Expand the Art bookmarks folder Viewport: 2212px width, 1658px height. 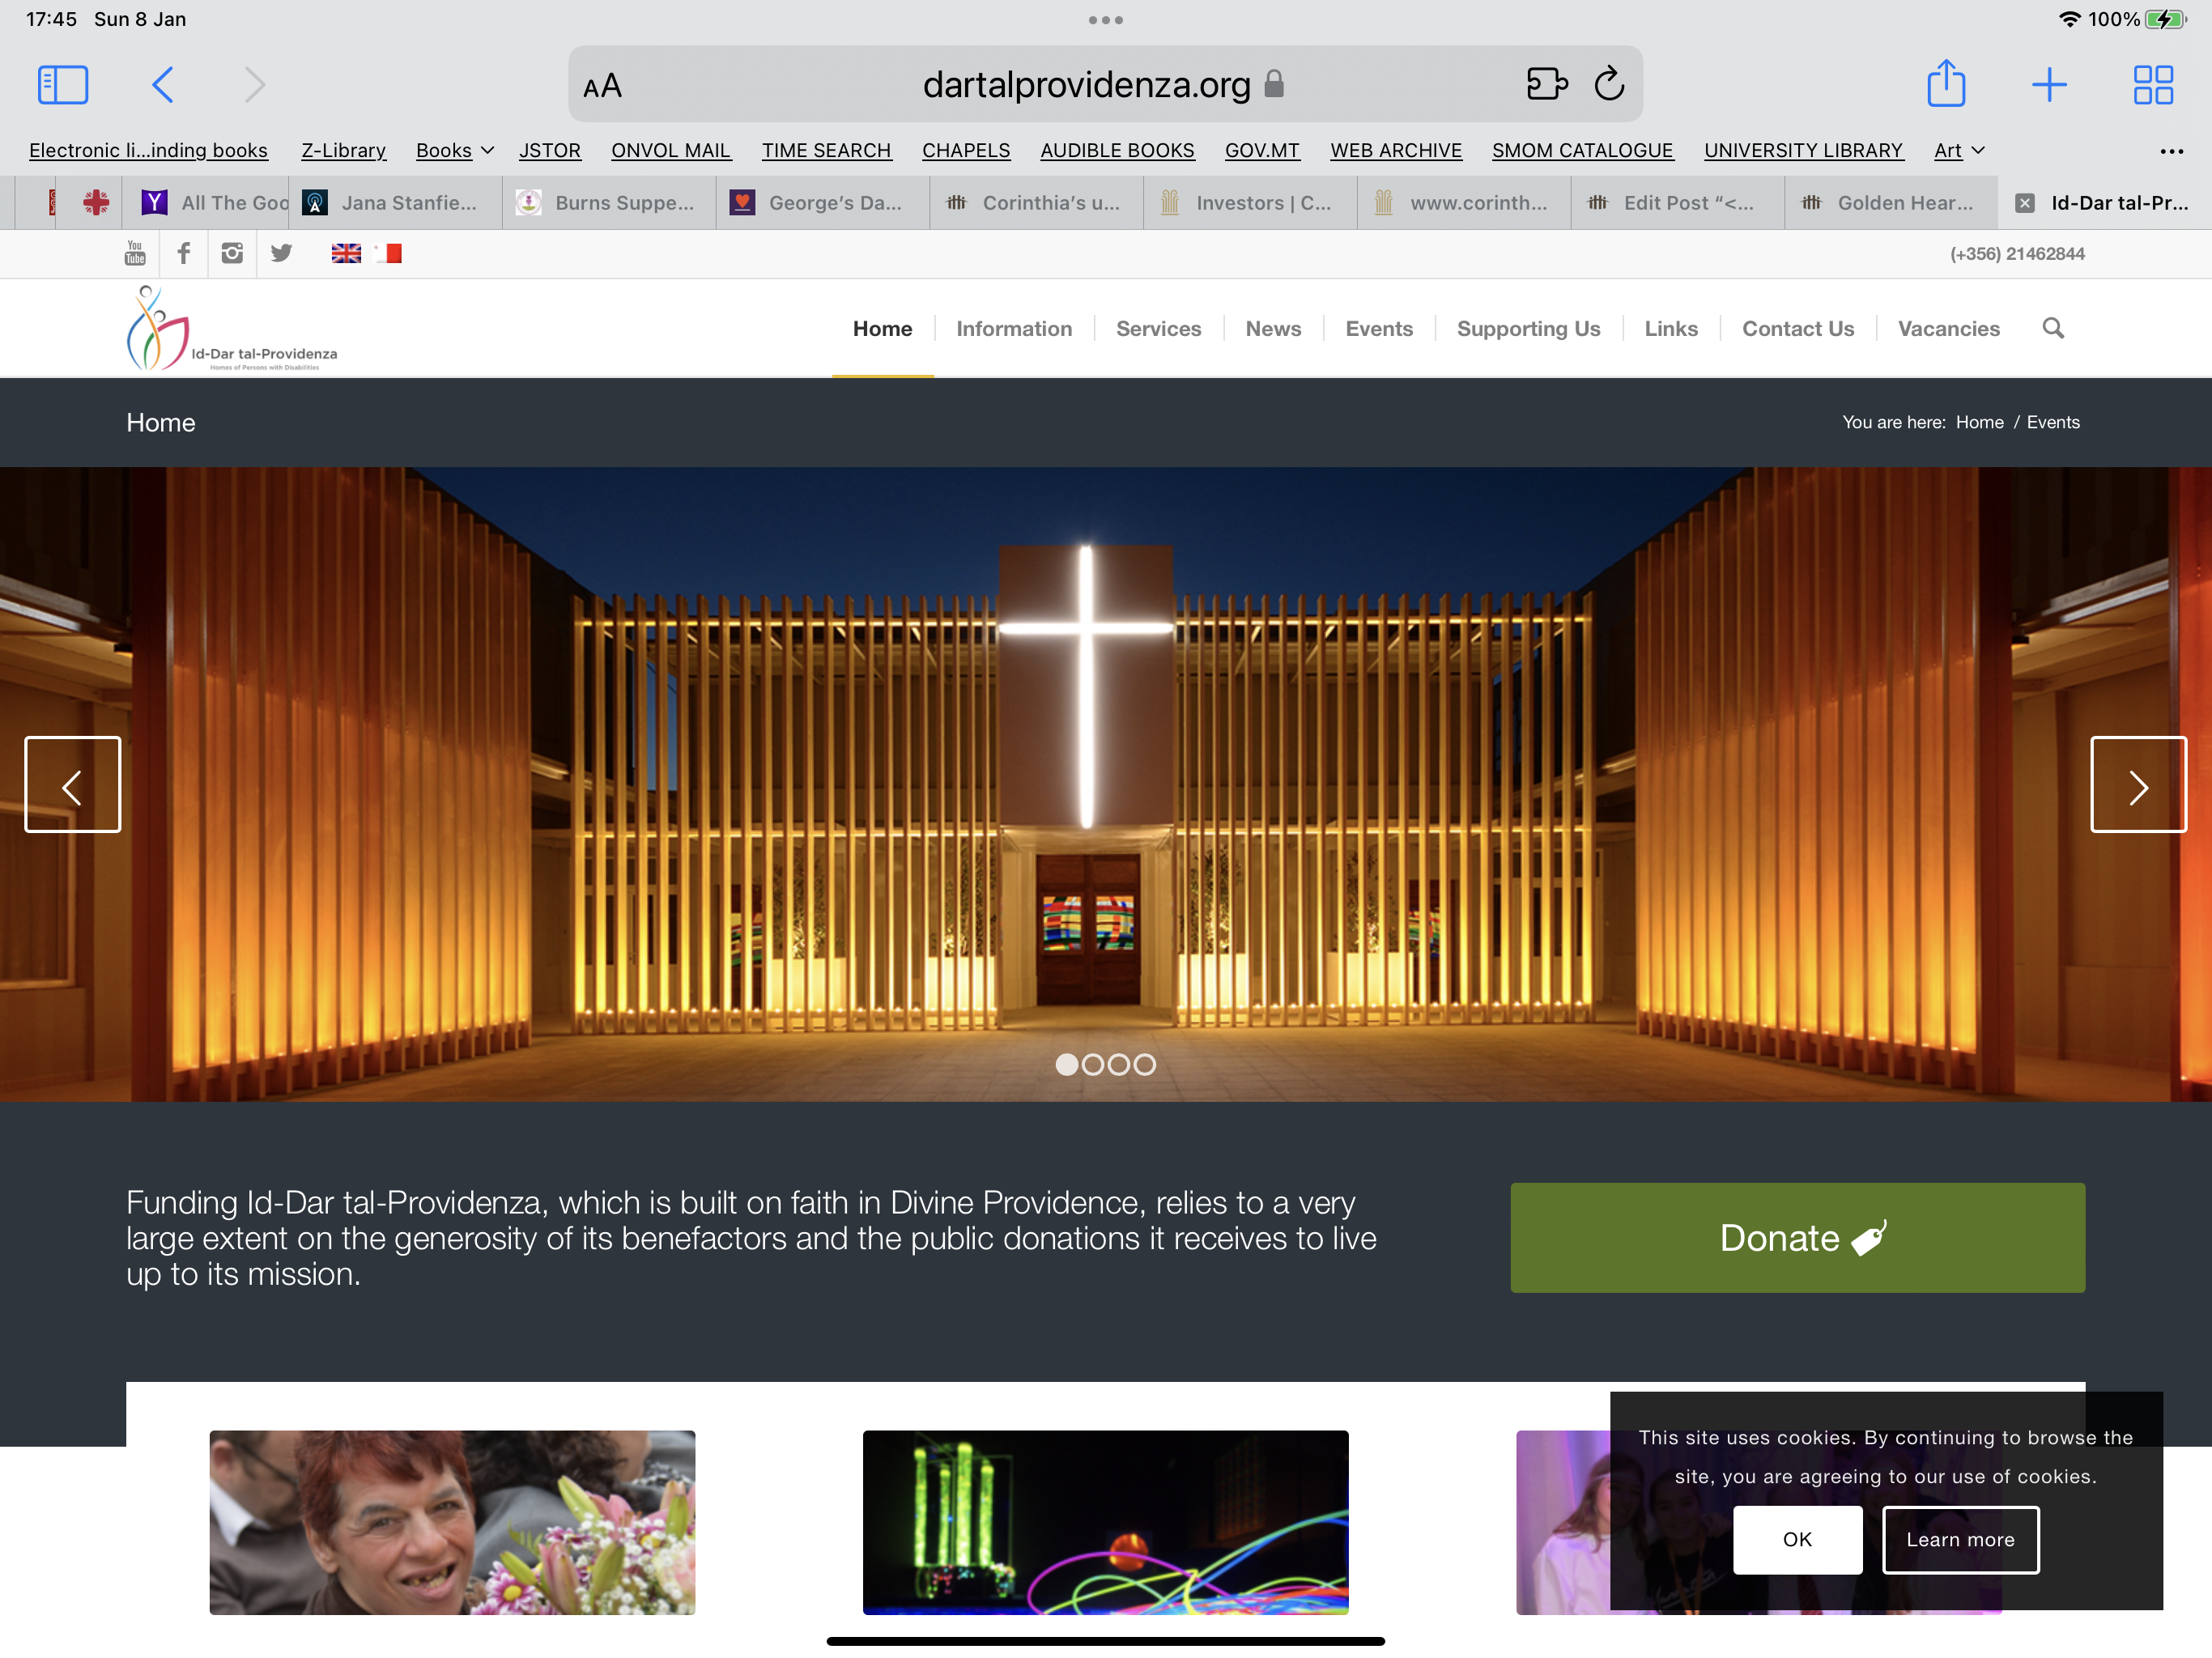tap(1958, 150)
